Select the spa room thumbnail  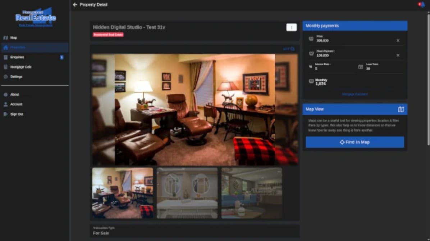(187, 193)
